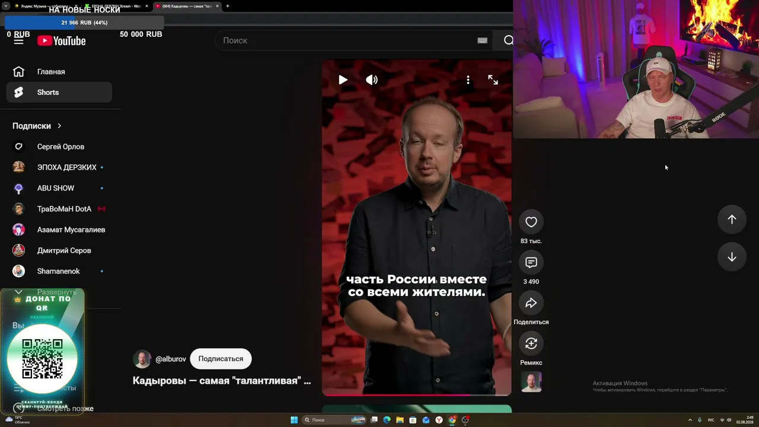The image size is (759, 427).
Task: Open Google Chrome from the taskbar
Action: pos(452,420)
